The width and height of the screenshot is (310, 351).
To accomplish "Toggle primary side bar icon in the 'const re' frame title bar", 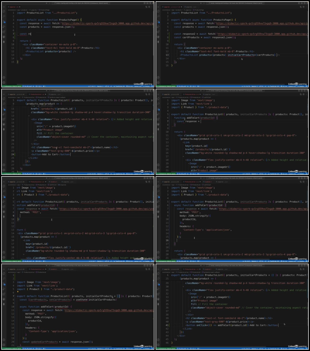I will click(x=145, y=3).
